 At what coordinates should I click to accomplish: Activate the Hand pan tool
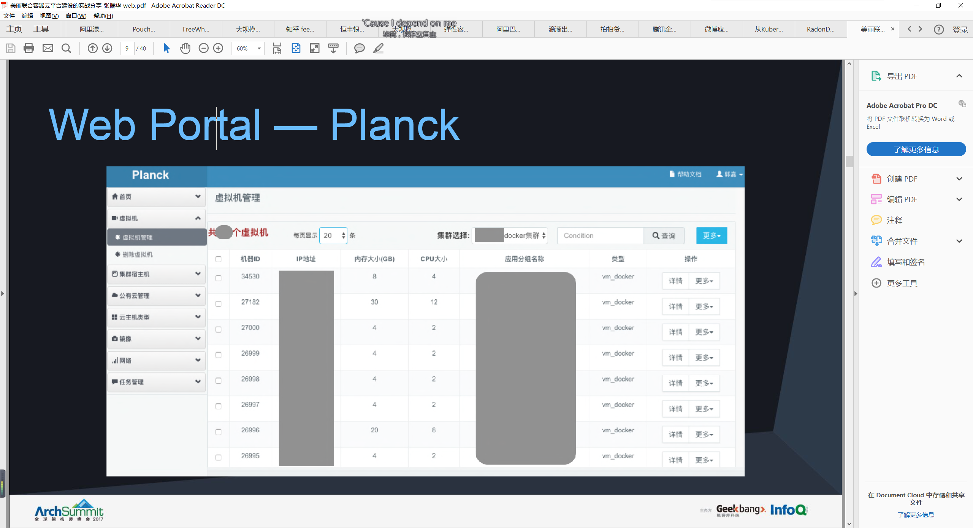click(185, 48)
